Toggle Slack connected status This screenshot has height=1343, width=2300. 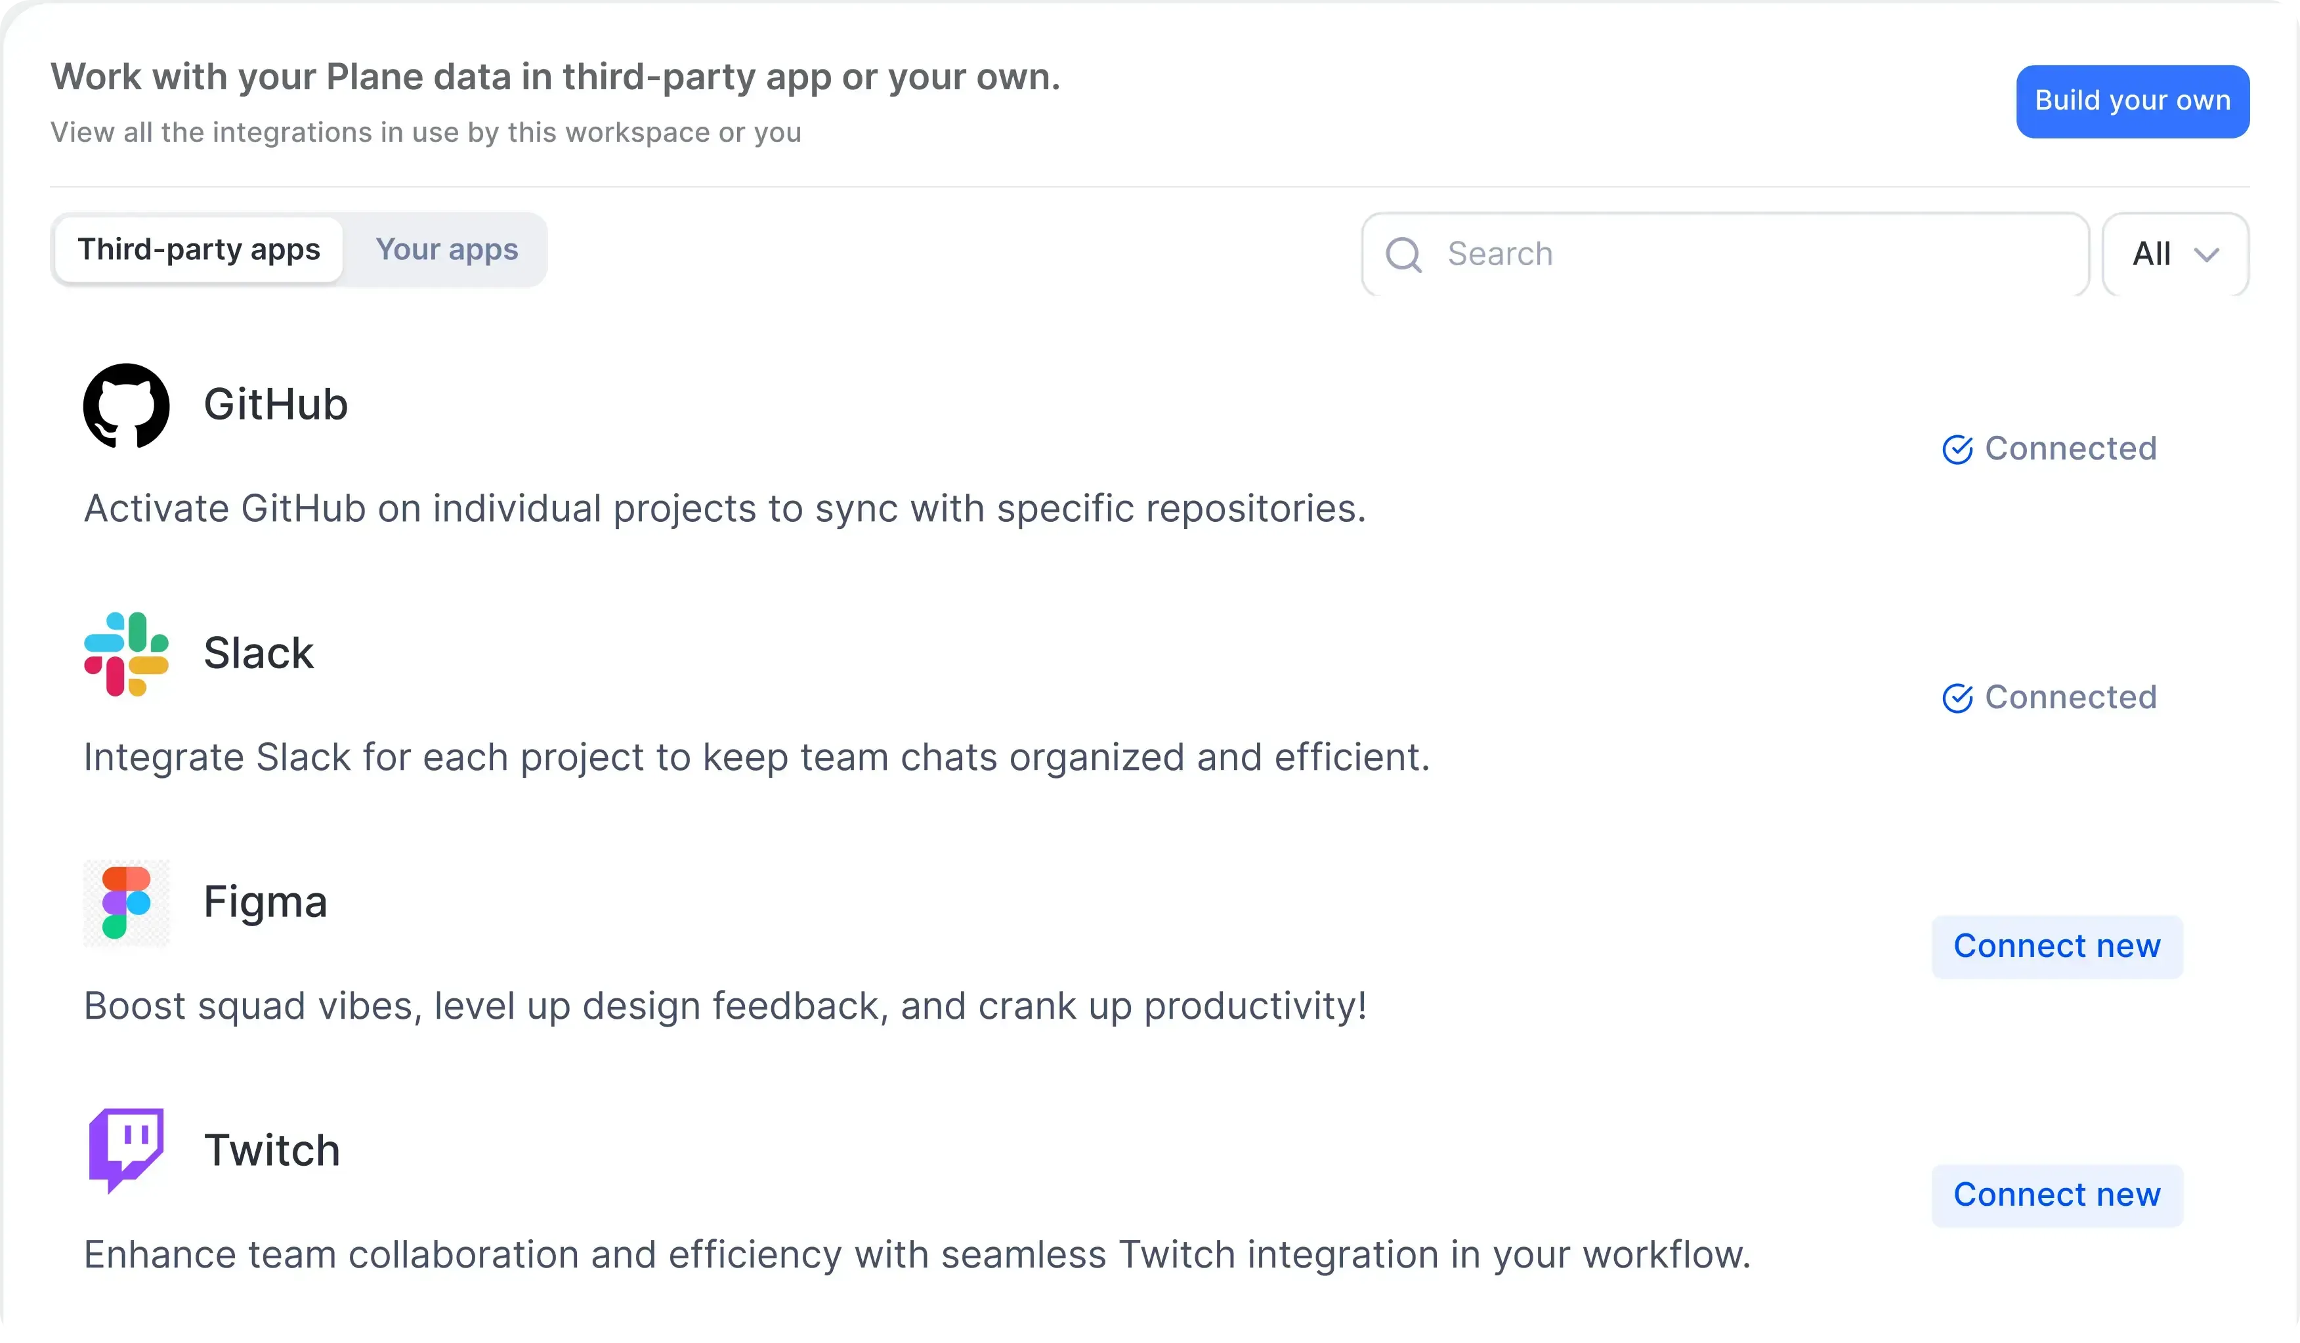coord(2049,698)
